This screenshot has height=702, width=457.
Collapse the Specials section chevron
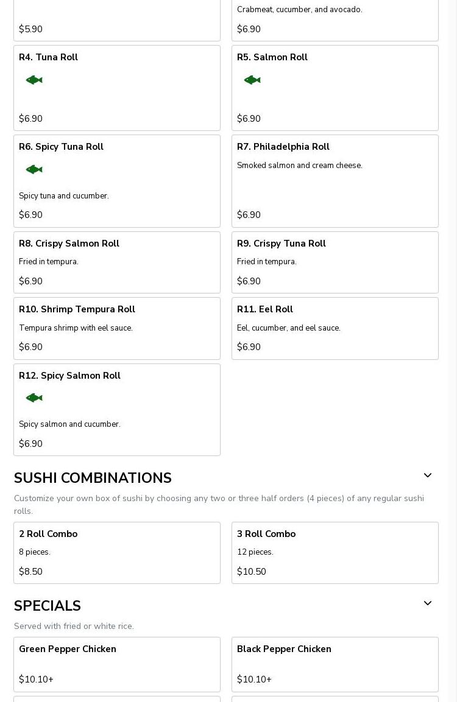pos(428,603)
